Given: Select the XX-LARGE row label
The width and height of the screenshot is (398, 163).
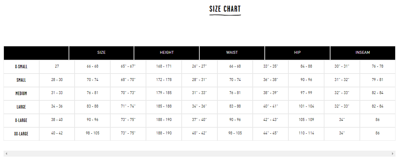Looking at the screenshot, I should (21, 134).
